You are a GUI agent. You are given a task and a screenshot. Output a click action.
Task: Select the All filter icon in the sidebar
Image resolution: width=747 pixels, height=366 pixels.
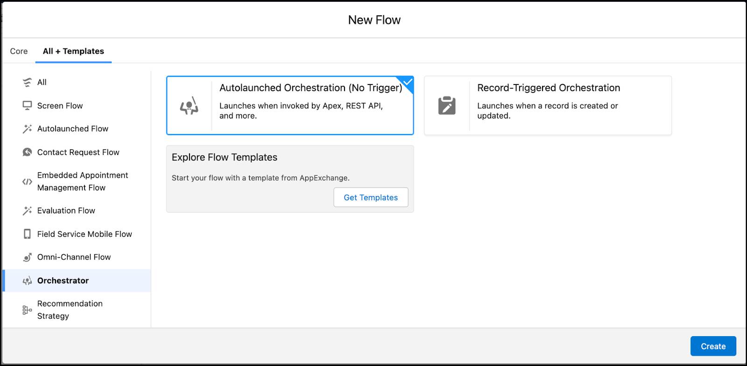(x=27, y=82)
